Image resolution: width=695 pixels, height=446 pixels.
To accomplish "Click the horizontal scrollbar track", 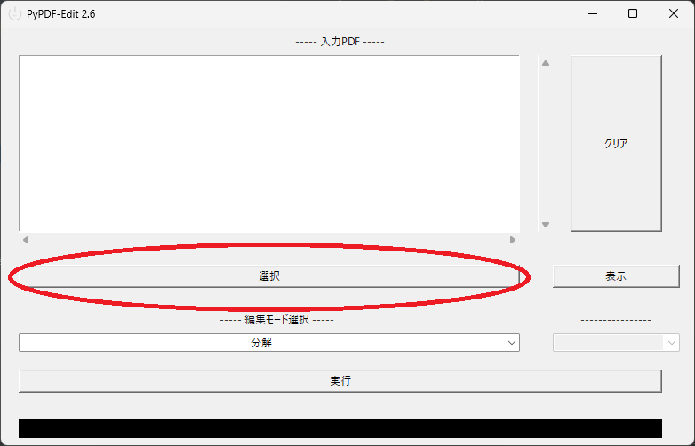I will coord(269,240).
